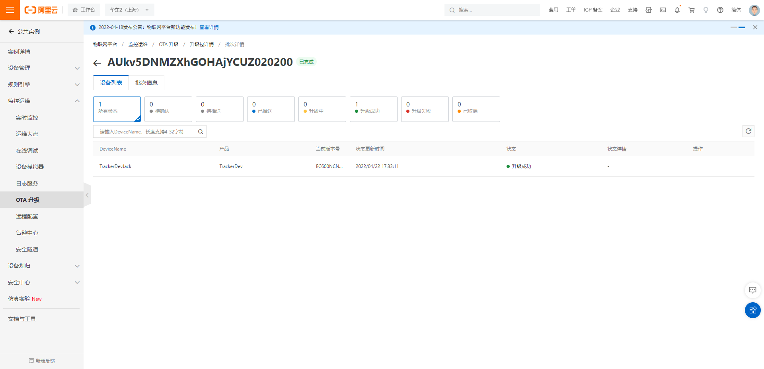The height and width of the screenshot is (369, 764).
Task: Select OTA 升级 in the sidebar
Action: [42, 200]
